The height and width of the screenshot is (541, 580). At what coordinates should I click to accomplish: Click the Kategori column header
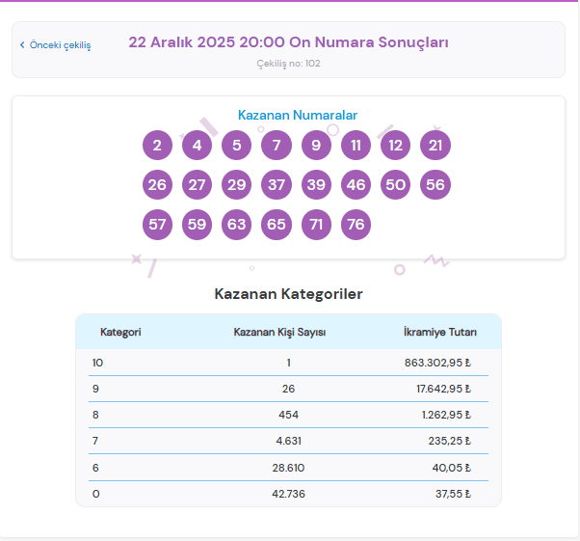120,333
